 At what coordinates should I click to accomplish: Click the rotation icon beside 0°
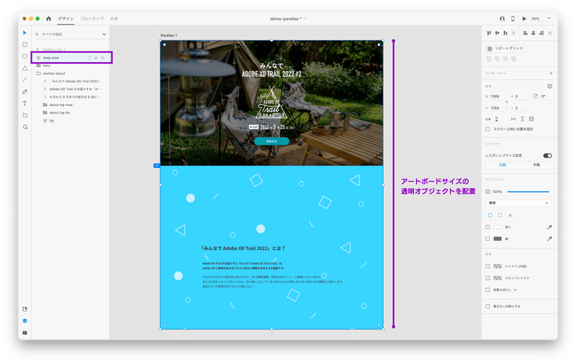(535, 97)
